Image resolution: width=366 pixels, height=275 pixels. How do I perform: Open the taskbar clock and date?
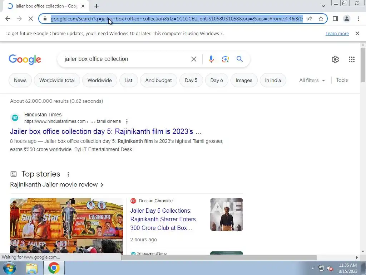348,268
